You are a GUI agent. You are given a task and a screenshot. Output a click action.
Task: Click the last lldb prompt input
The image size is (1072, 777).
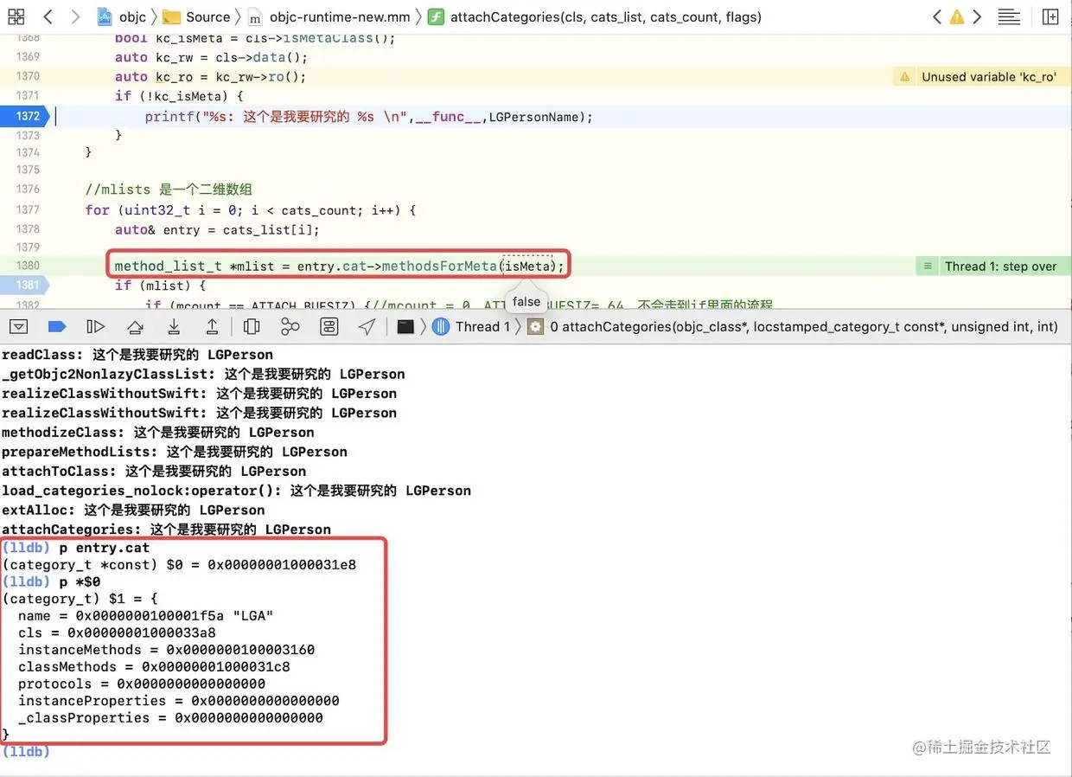coord(26,751)
